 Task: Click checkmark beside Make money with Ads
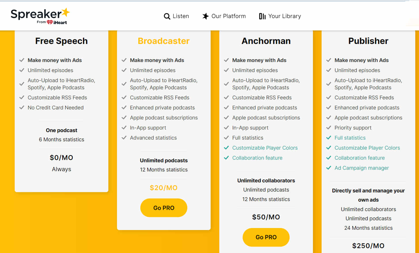(x=22, y=60)
